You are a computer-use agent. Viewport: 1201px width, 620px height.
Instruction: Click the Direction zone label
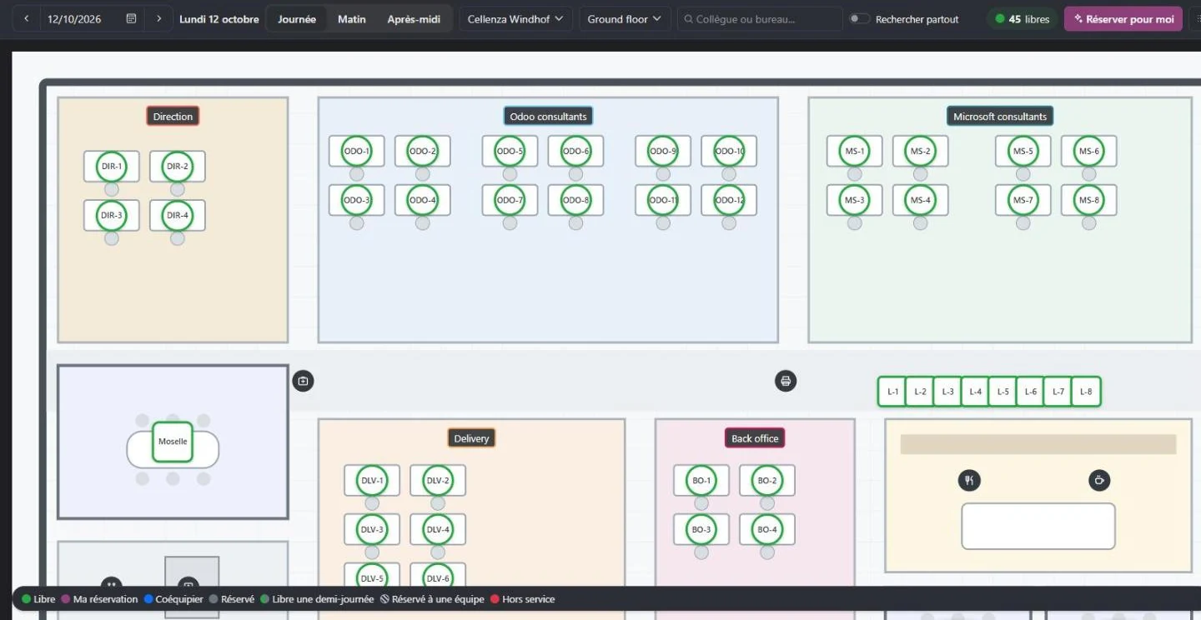click(x=173, y=117)
